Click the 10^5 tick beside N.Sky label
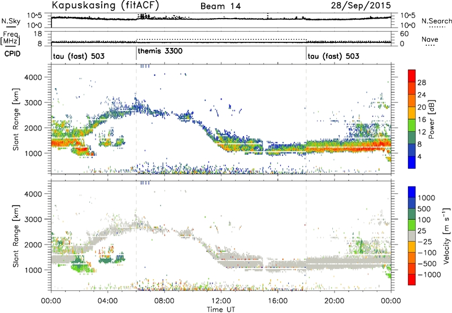452x313 pixels. (x=34, y=15)
